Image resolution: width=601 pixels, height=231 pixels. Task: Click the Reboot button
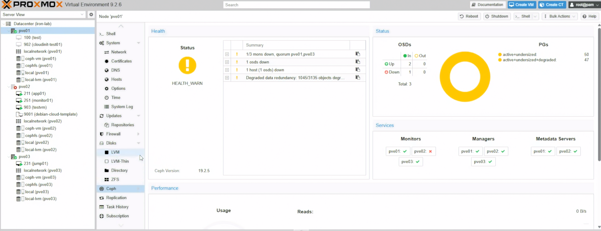click(x=469, y=16)
